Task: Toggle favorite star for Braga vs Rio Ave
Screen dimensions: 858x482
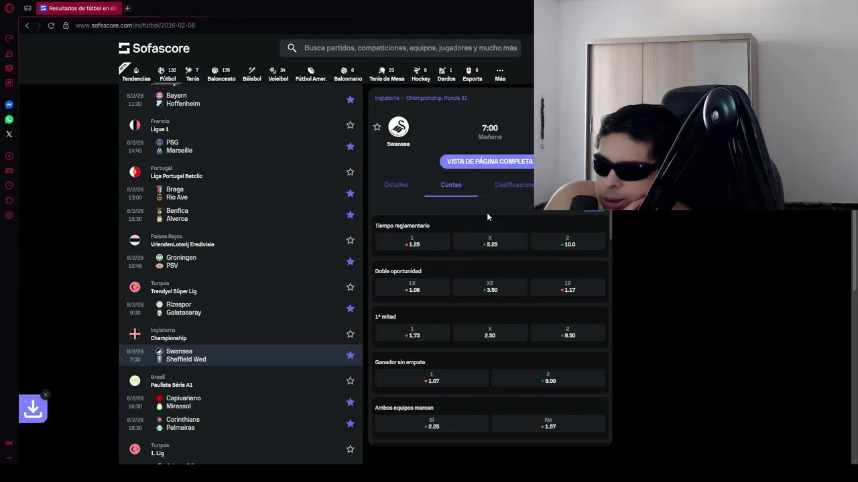Action: coord(350,193)
